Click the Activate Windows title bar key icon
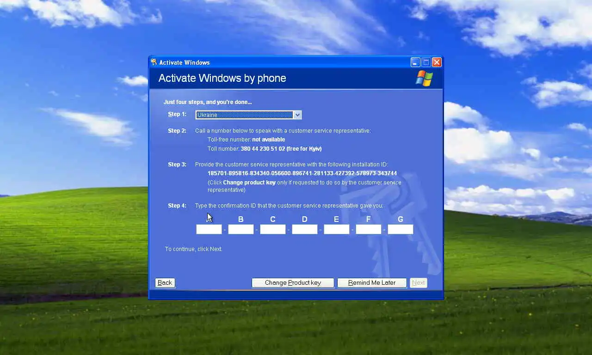This screenshot has height=355, width=592. click(154, 62)
